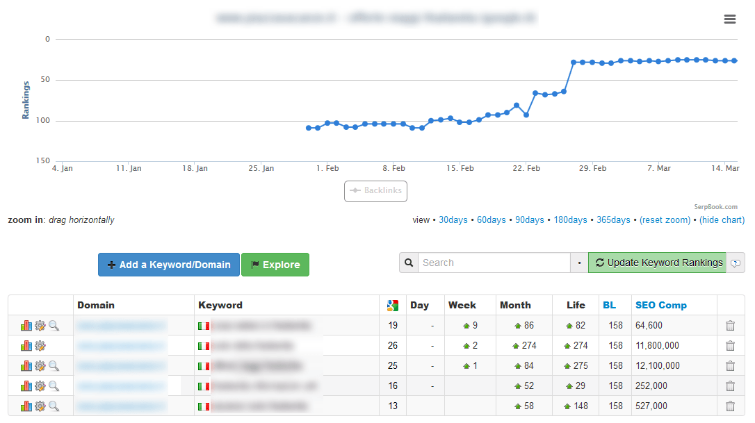Open bar chart icon in 527,000 row

coord(26,406)
